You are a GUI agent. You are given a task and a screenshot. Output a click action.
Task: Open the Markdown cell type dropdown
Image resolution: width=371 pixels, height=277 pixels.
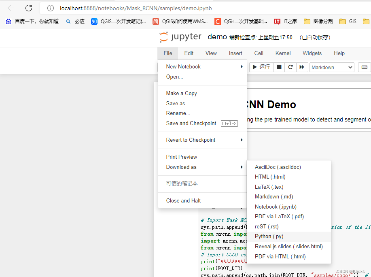(x=332, y=67)
